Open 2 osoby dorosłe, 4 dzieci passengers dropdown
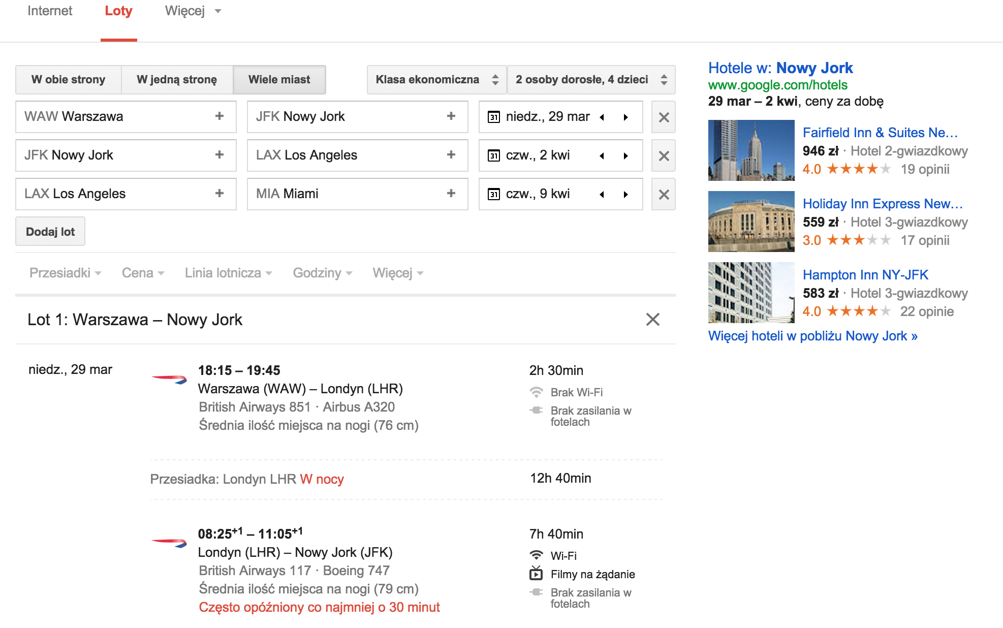1003x628 pixels. pos(591,80)
